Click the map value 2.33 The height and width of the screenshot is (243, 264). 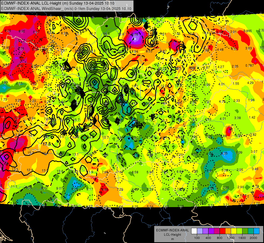coord(236,100)
